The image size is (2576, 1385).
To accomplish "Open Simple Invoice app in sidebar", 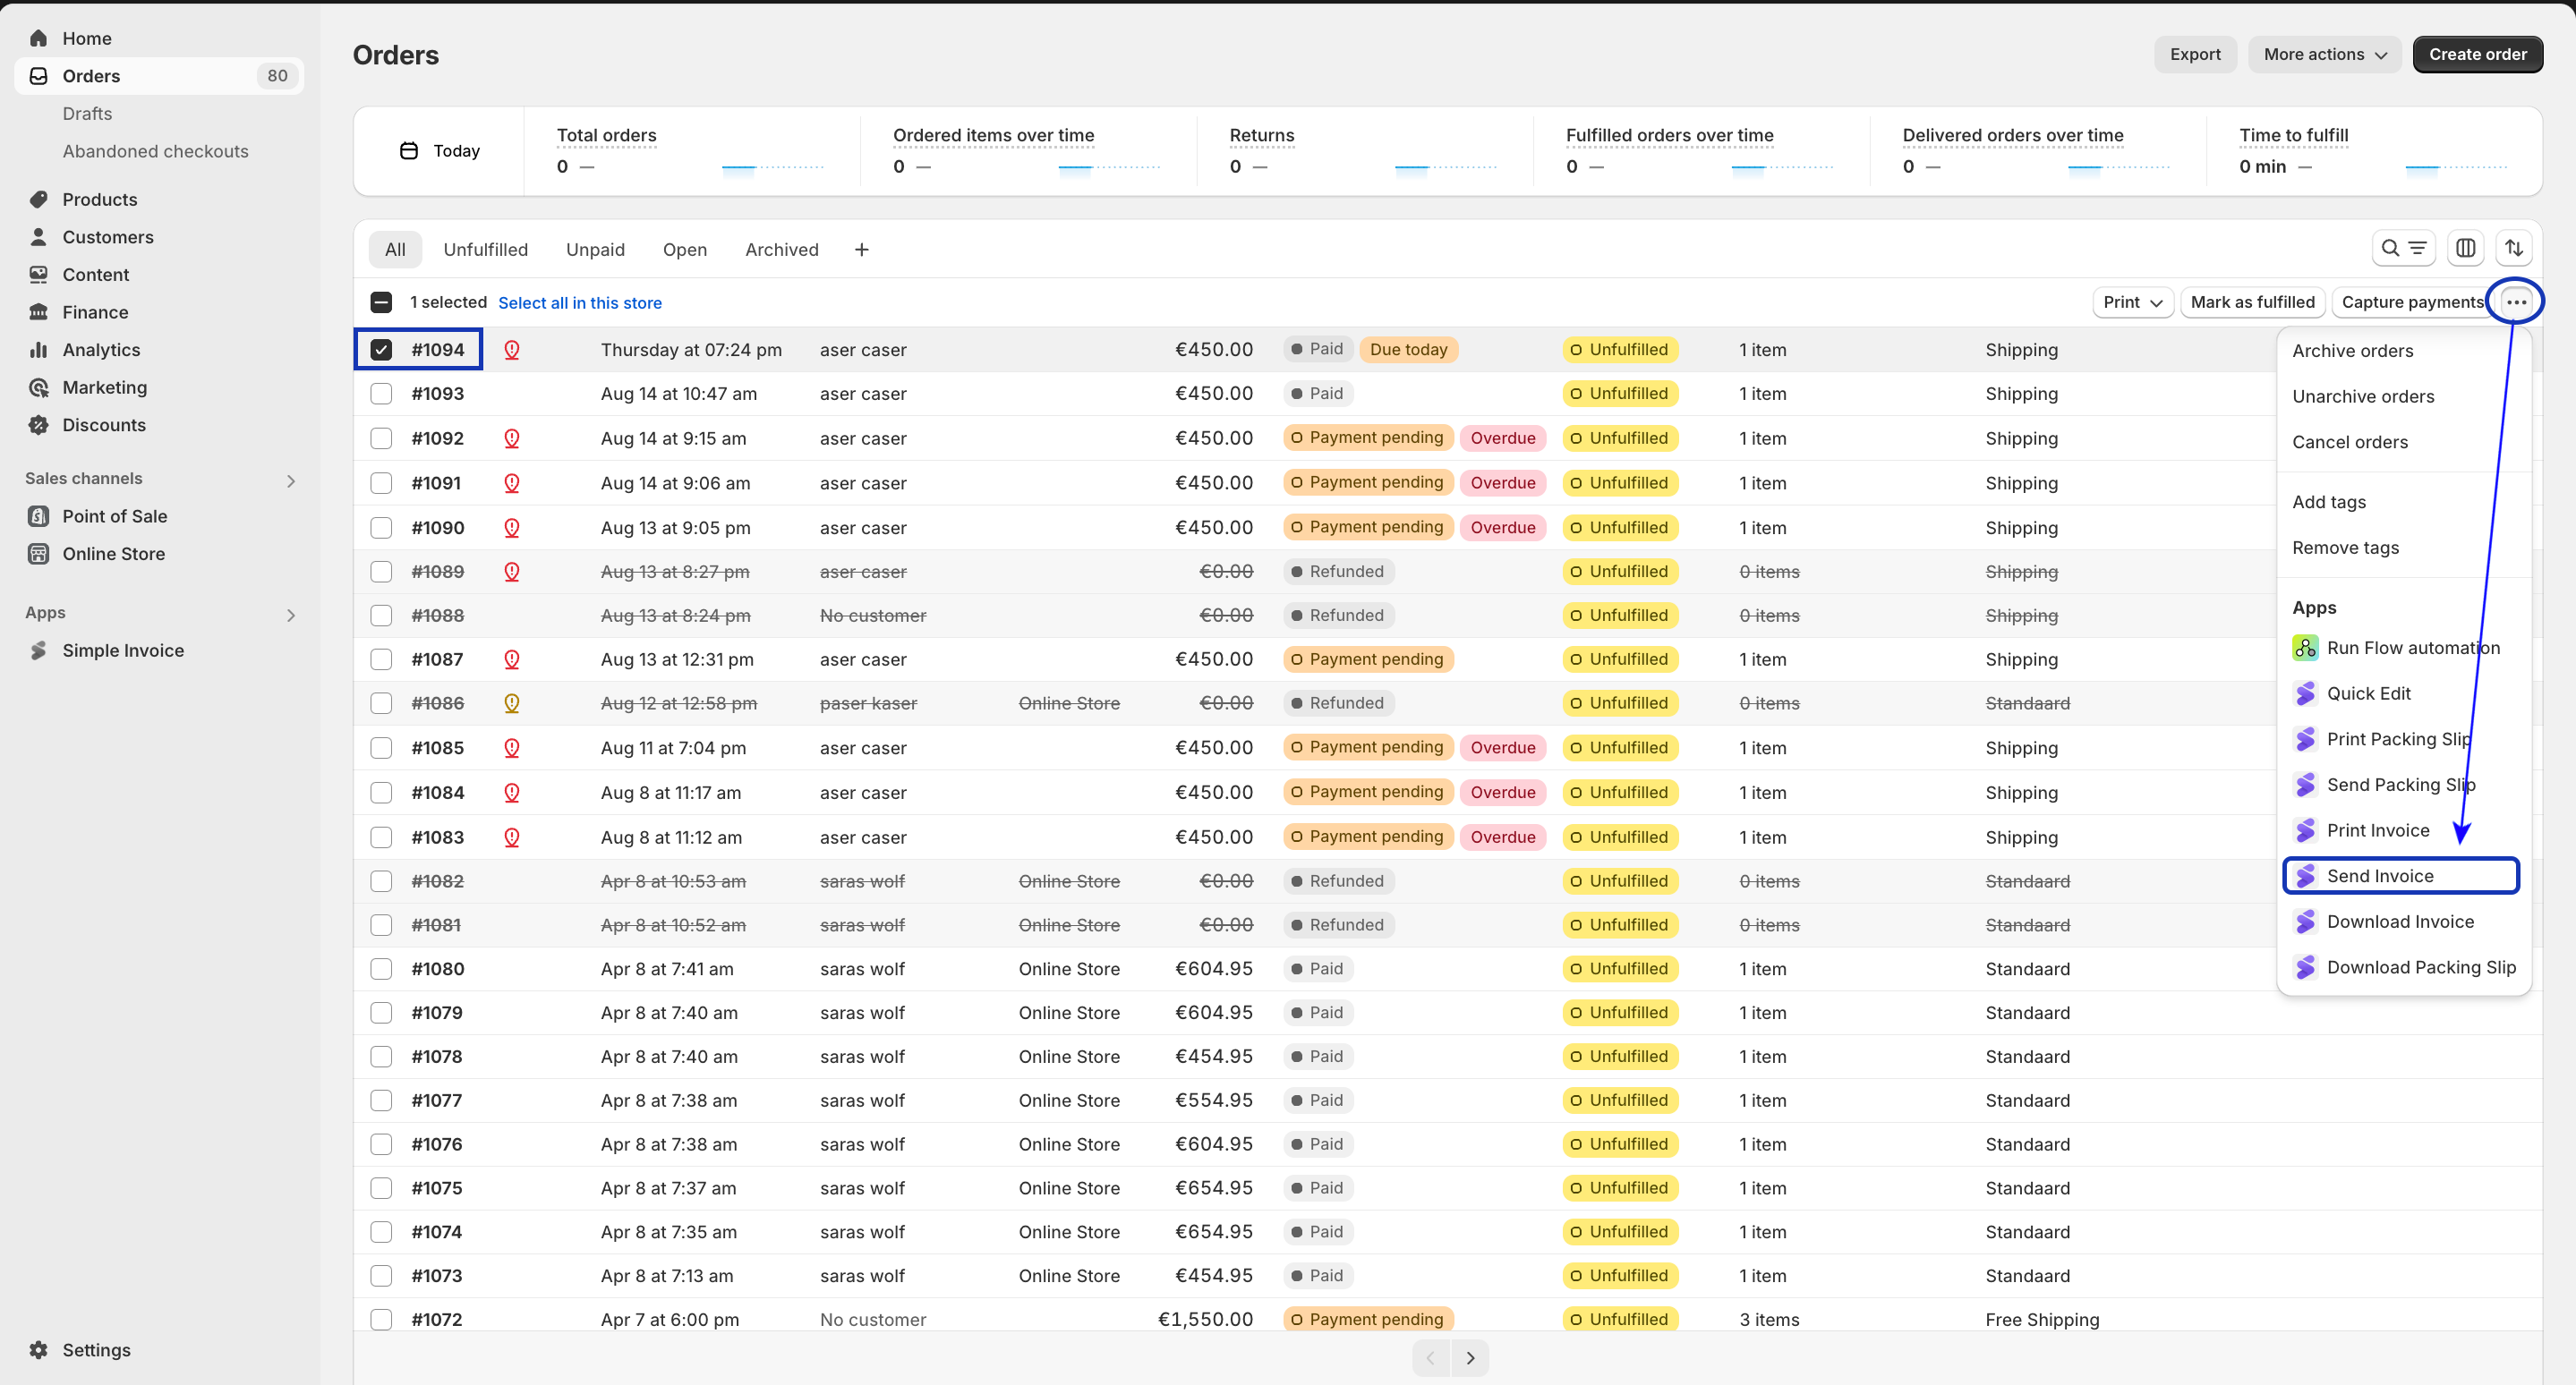I will click(123, 650).
